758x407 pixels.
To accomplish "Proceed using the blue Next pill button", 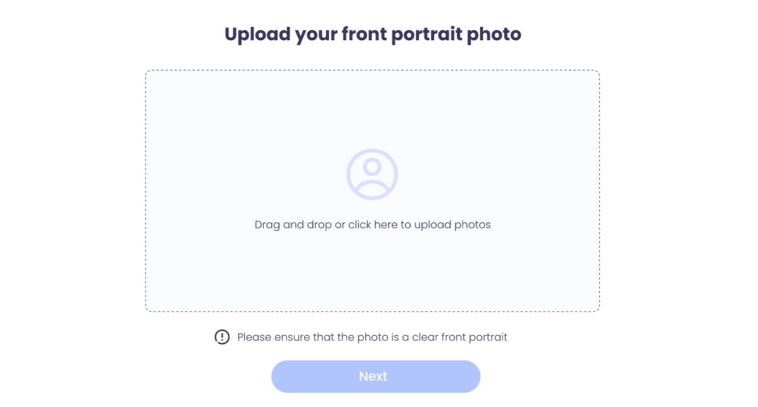I will click(376, 376).
